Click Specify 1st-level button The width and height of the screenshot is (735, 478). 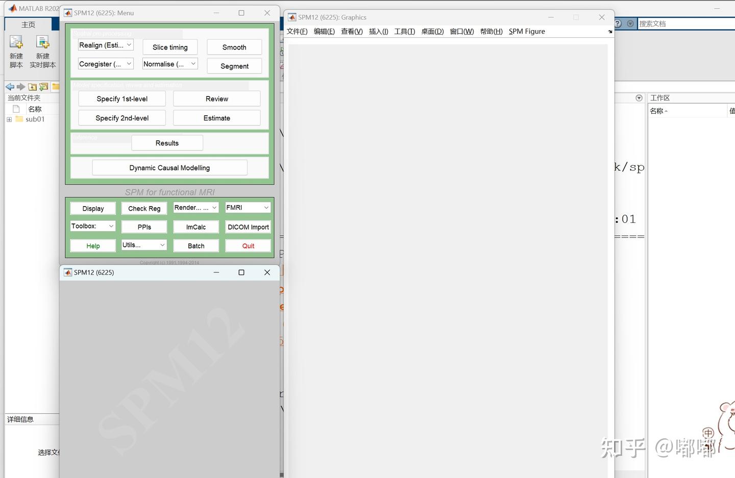click(122, 99)
